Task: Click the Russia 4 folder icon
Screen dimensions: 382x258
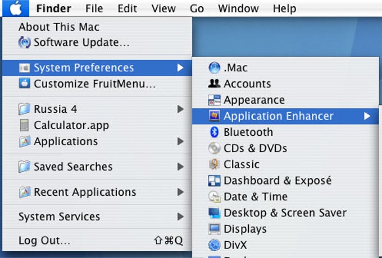Action: 24,109
